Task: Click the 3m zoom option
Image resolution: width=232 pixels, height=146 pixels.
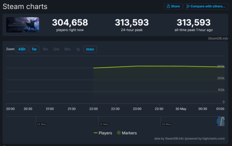Action: [56, 49]
